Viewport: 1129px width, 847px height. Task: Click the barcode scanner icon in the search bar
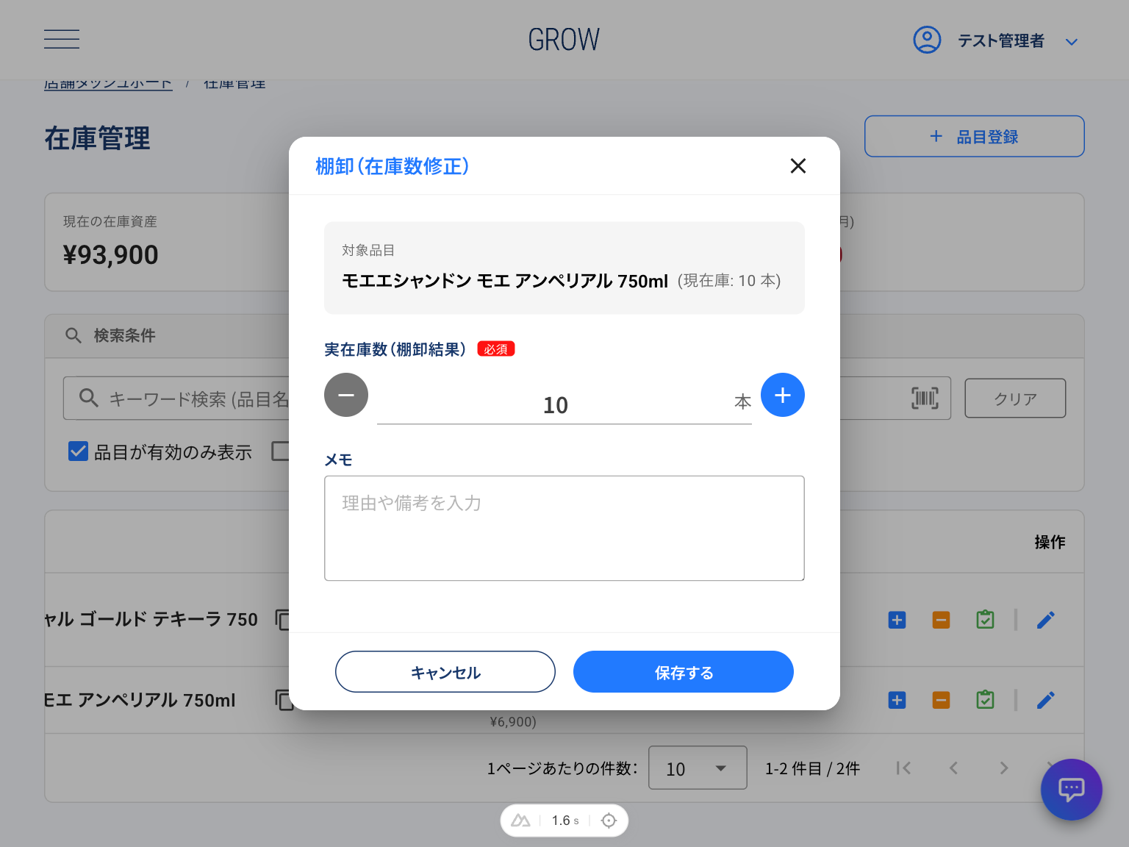925,398
